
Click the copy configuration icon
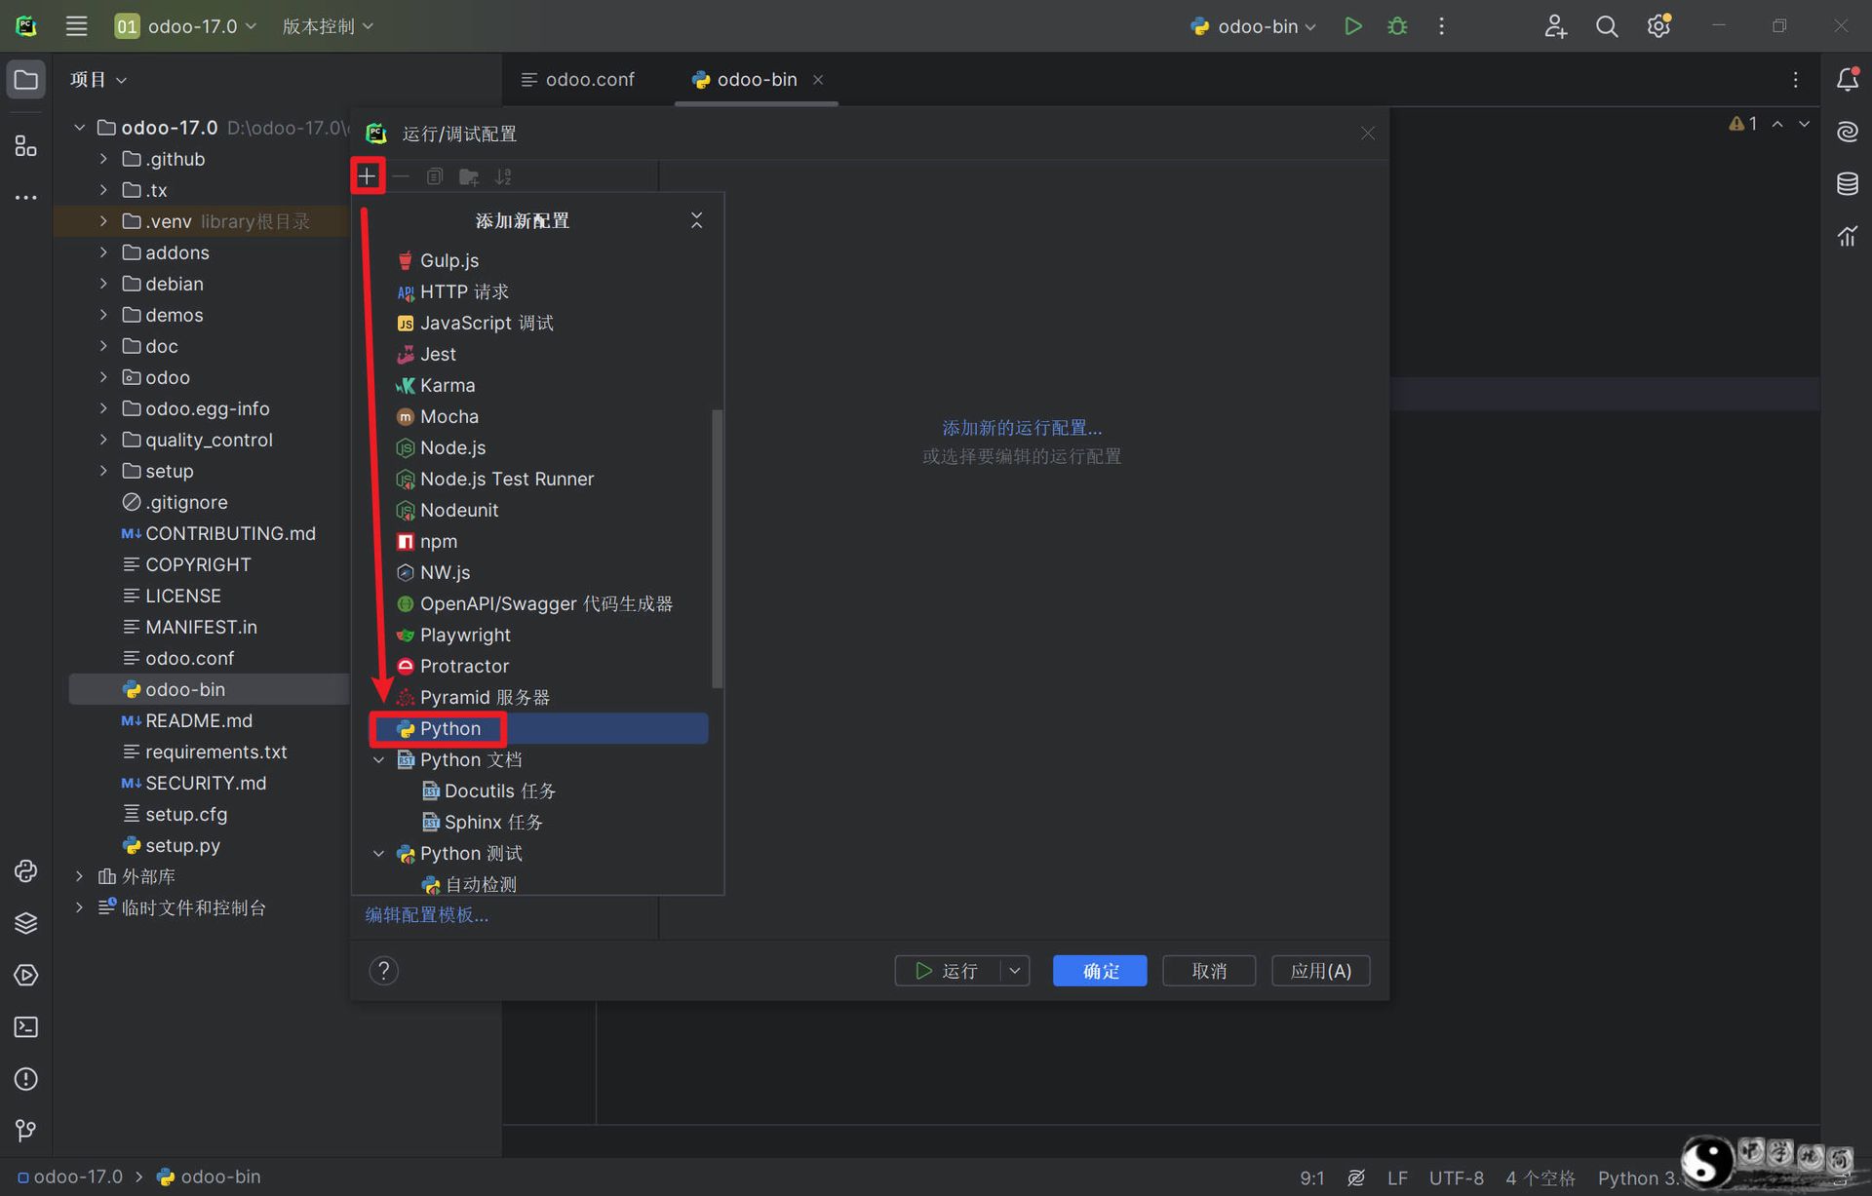[435, 176]
